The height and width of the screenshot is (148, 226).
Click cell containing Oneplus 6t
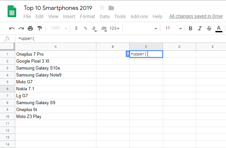click(x=55, y=109)
